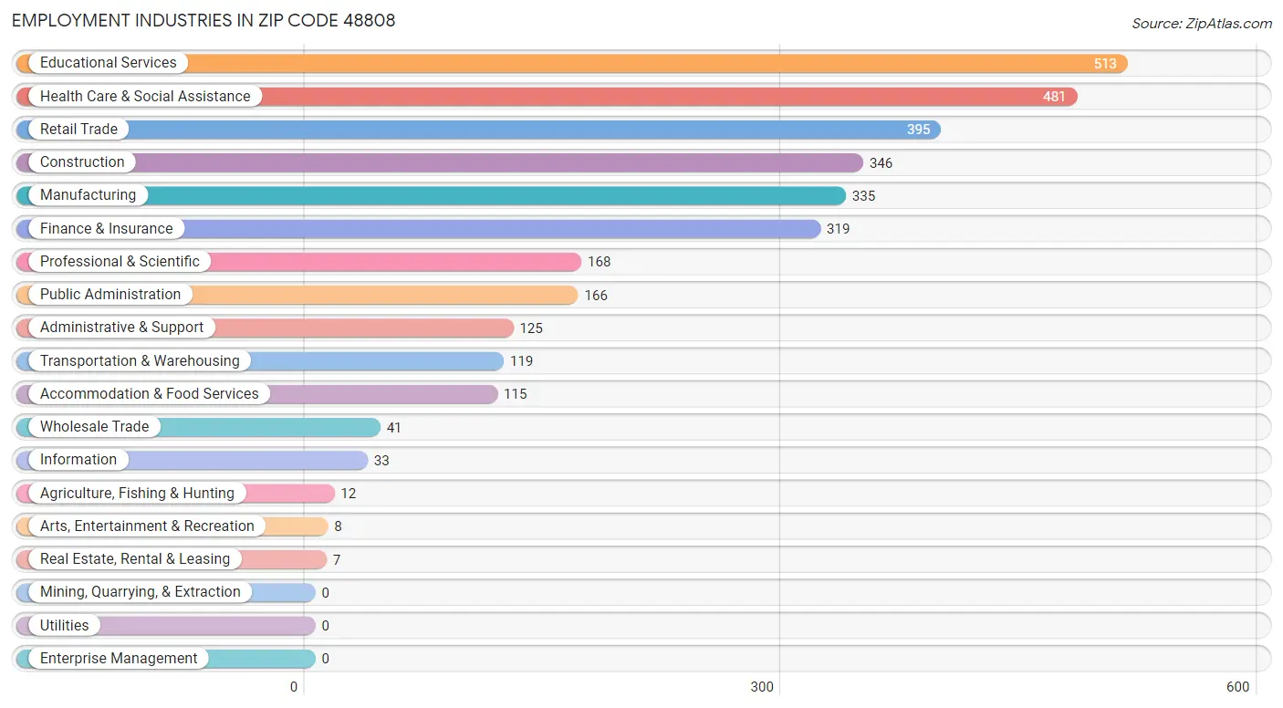Click the value 115 next to Accommodation & Food
1283x708 pixels.
(515, 394)
